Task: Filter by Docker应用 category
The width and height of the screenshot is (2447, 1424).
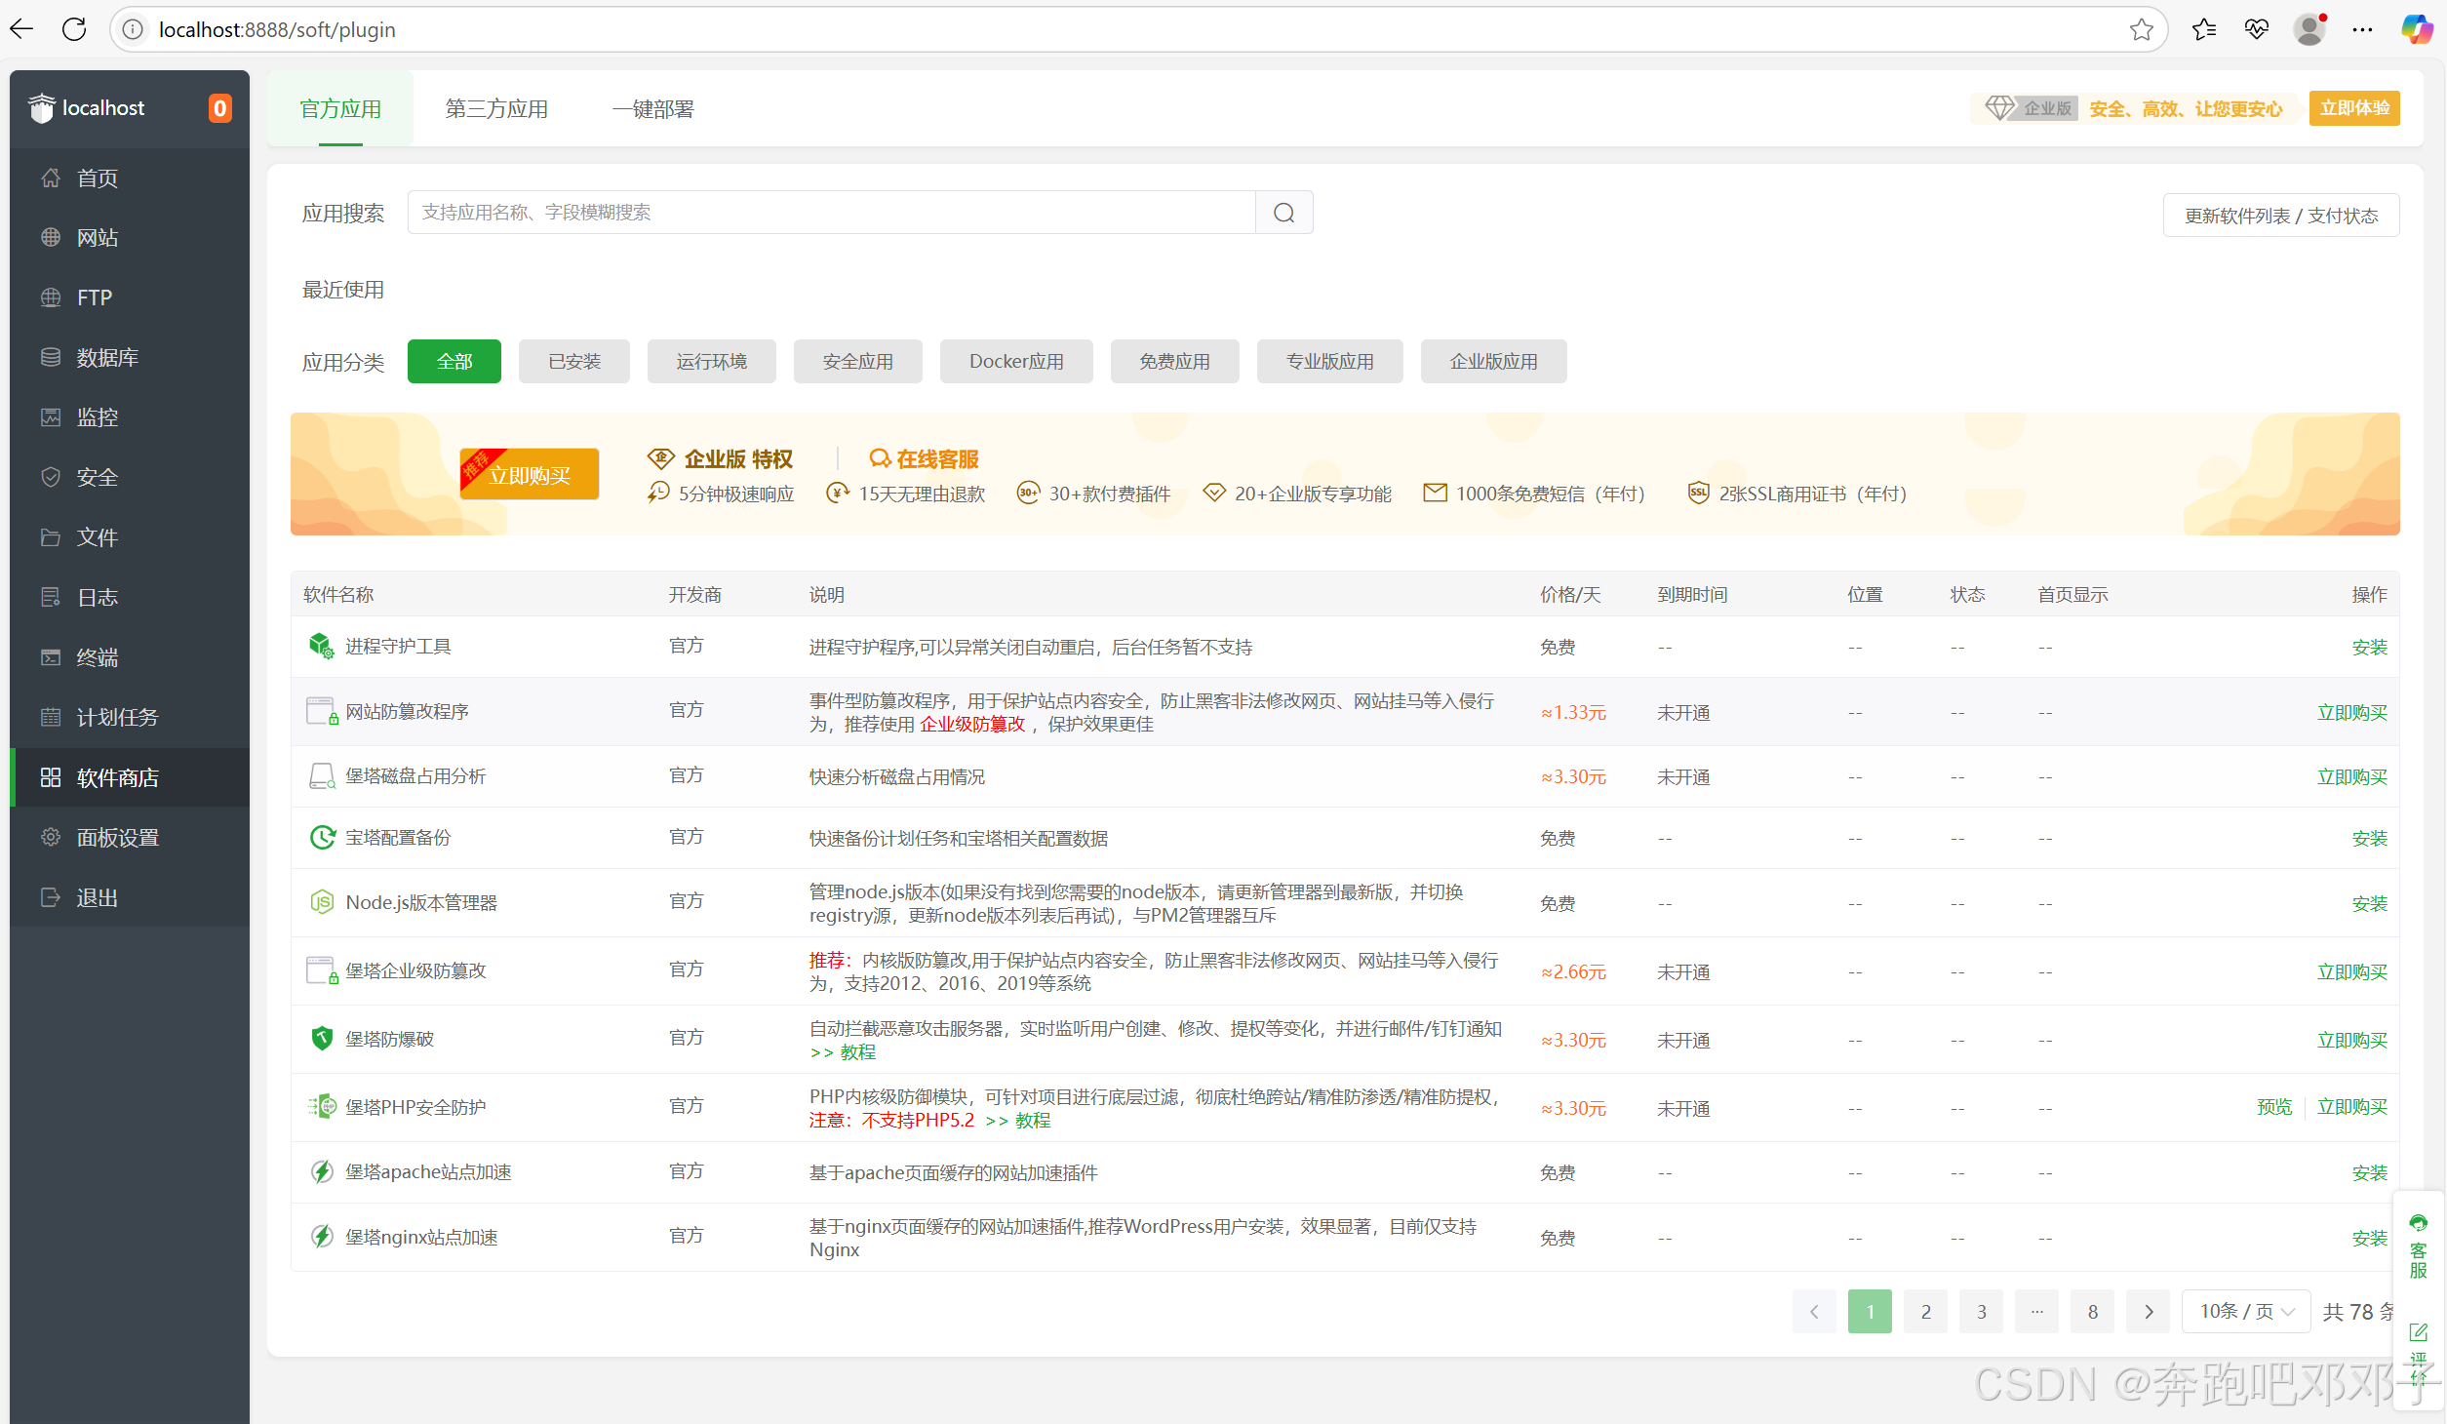Action: click(x=1016, y=362)
